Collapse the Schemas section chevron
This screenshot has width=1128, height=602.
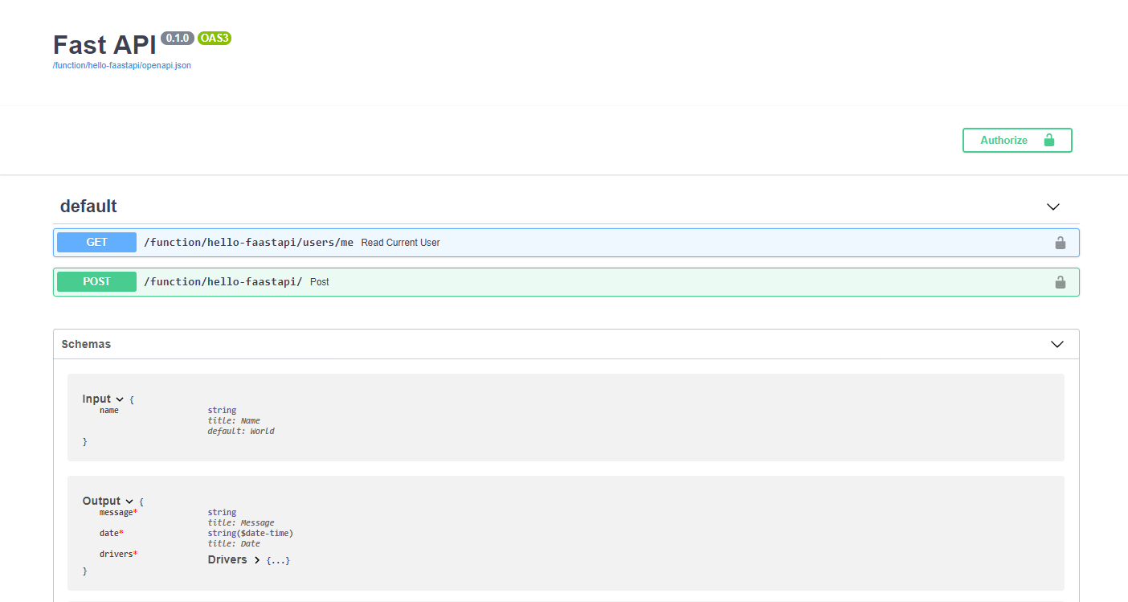point(1056,344)
